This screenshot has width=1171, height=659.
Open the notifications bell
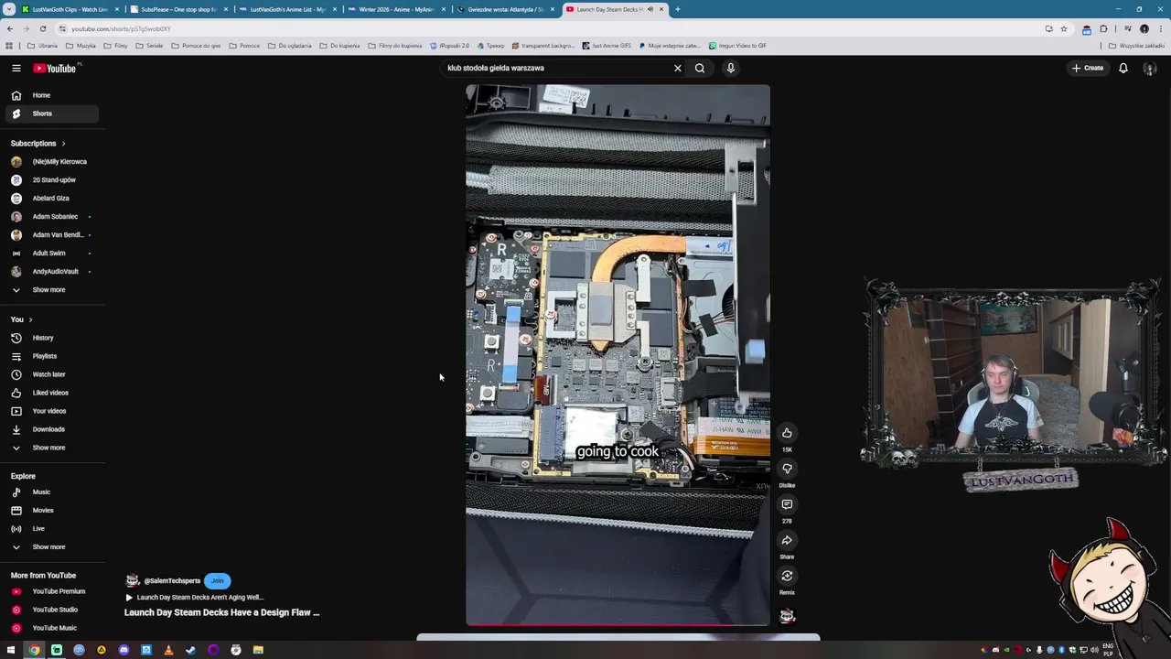[x=1123, y=68]
